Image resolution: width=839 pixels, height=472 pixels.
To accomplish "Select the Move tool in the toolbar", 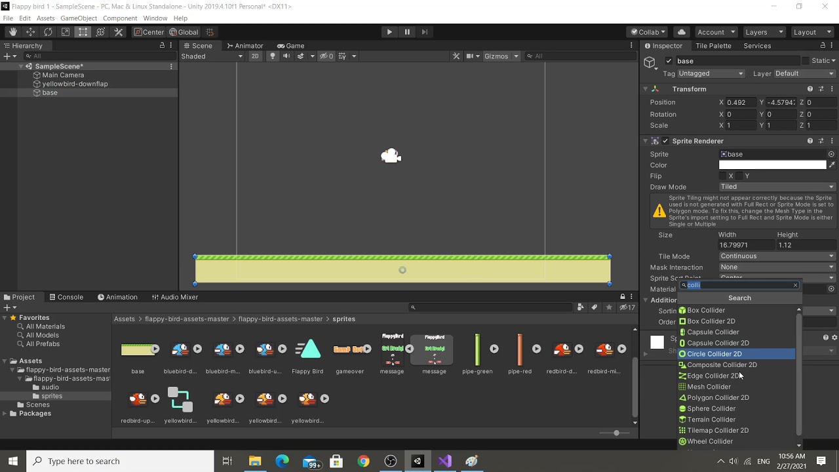I will click(30, 32).
